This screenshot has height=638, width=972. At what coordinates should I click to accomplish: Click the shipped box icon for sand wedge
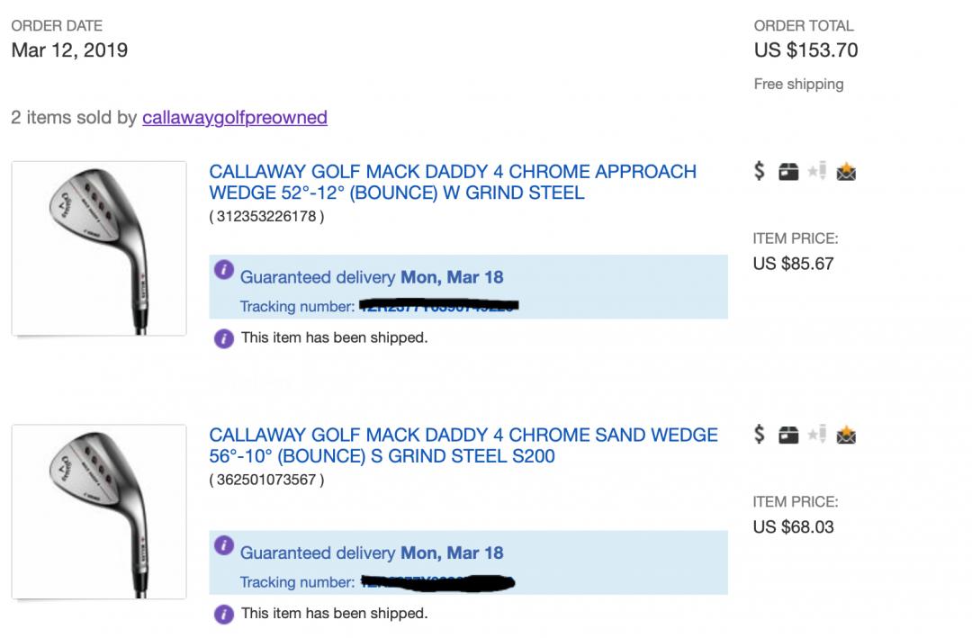pyautogui.click(x=788, y=436)
